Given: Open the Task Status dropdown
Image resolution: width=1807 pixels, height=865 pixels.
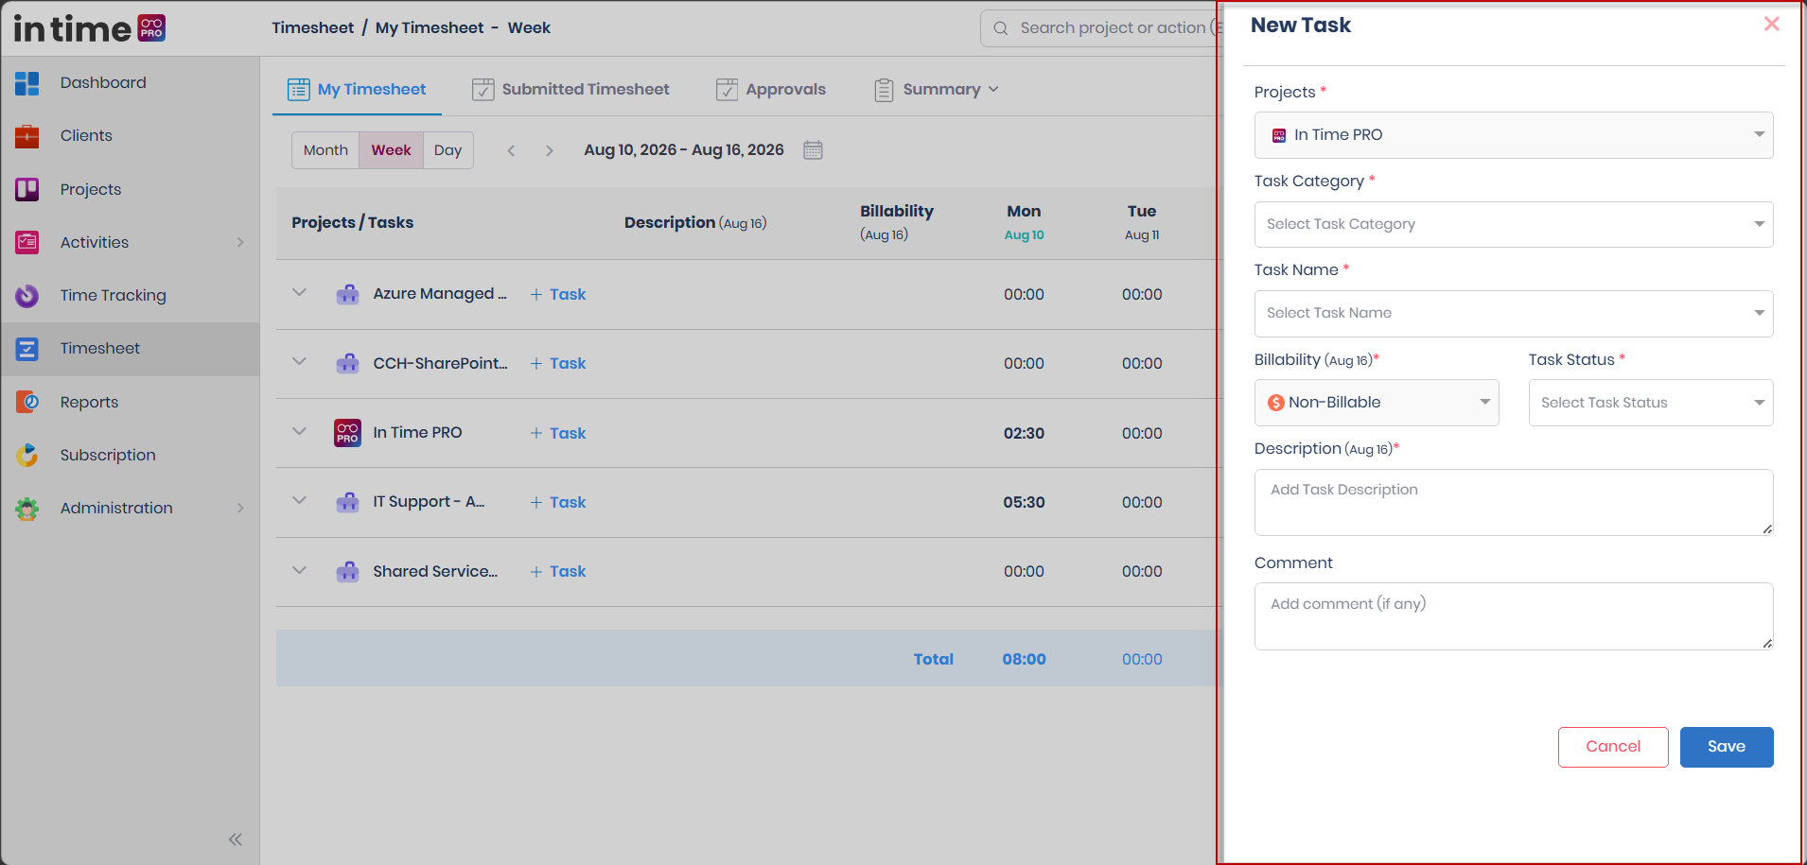Looking at the screenshot, I should [1651, 403].
